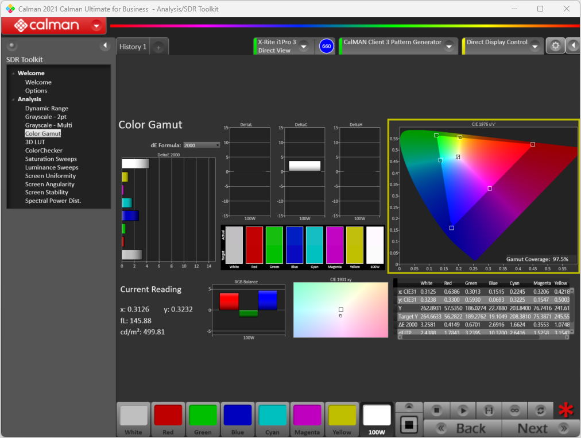Click the red asterisk icon

click(x=566, y=410)
